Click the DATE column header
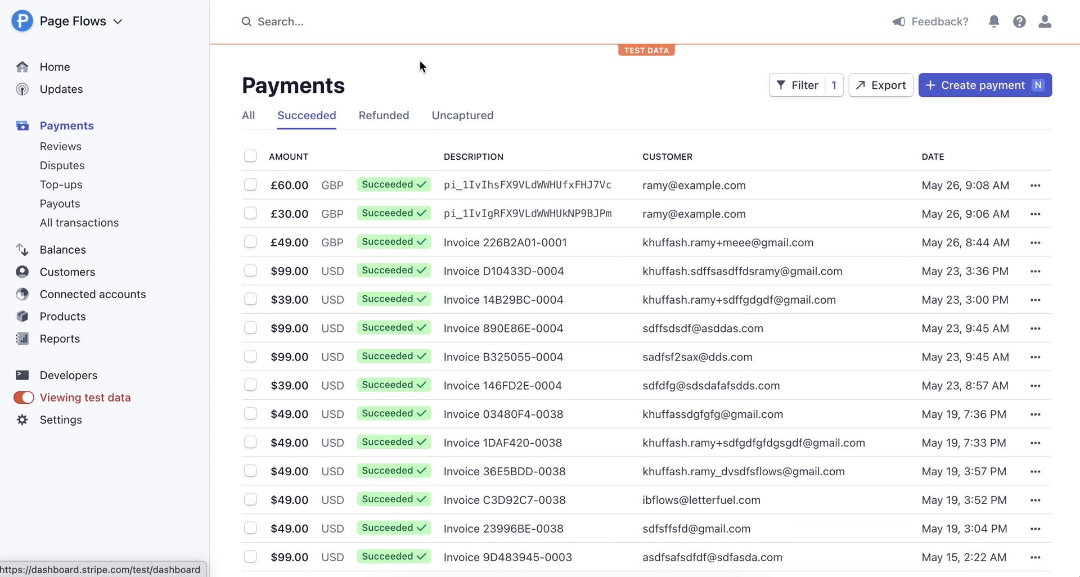Viewport: 1080px width, 577px height. 933,157
